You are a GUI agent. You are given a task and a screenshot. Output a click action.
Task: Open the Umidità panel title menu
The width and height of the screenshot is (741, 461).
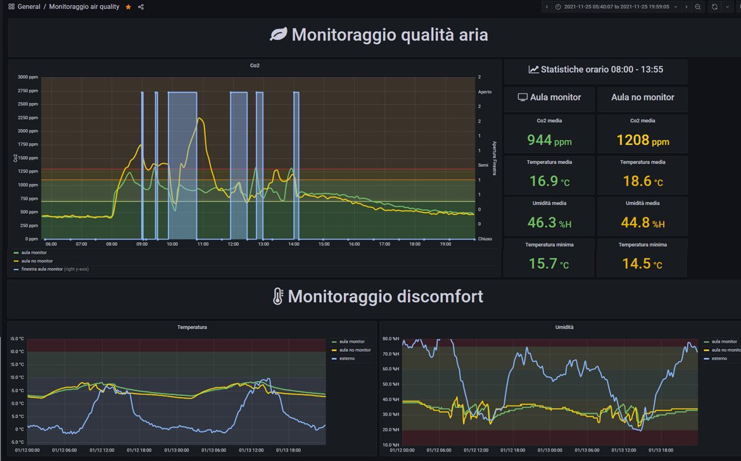pyautogui.click(x=564, y=328)
